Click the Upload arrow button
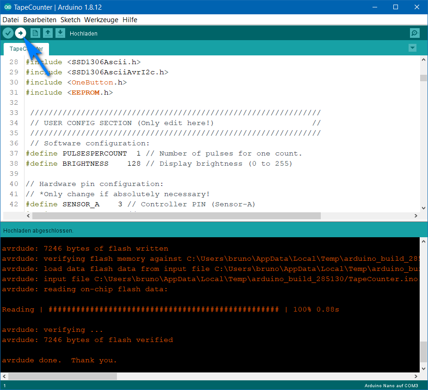Screen dimensions: 428x390 tap(20, 33)
